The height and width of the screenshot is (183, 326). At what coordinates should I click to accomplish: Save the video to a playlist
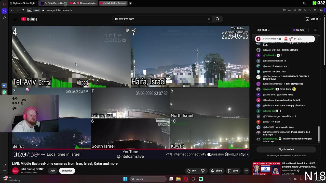(233, 171)
